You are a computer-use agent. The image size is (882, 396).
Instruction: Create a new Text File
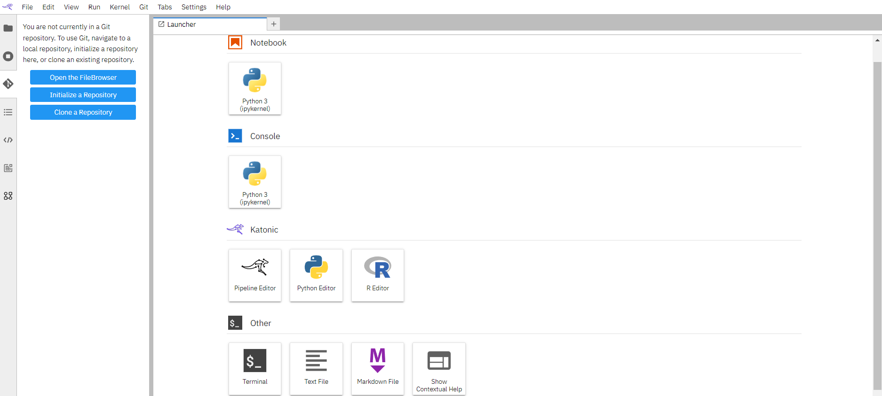click(x=316, y=369)
